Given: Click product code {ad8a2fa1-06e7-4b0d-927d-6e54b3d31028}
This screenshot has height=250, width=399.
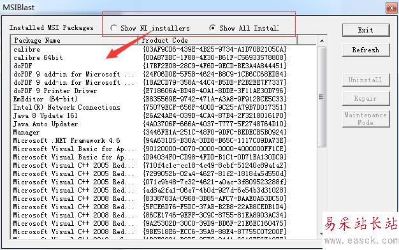Looking at the screenshot, I should (x=215, y=190).
